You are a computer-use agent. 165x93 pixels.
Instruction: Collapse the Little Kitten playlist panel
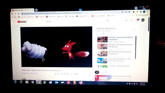(134, 29)
